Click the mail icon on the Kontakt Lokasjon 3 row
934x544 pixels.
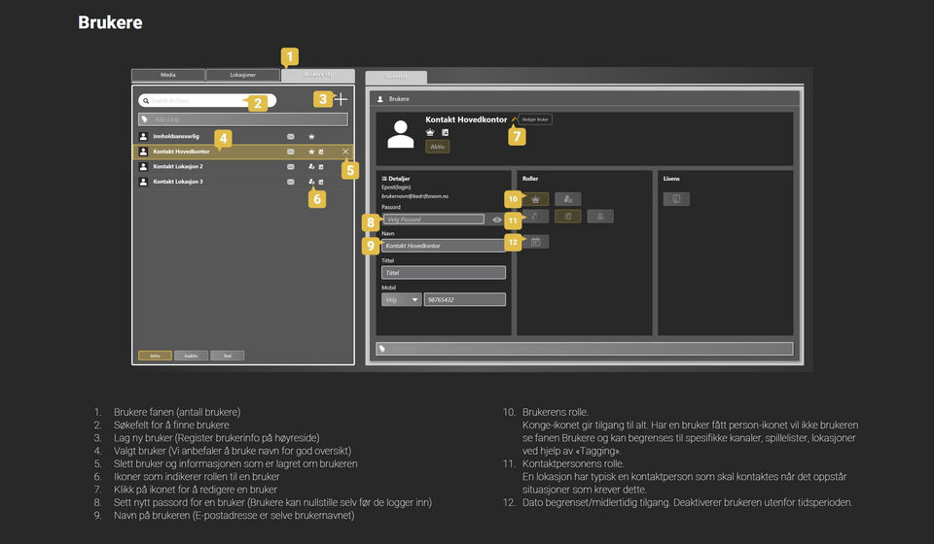point(291,182)
